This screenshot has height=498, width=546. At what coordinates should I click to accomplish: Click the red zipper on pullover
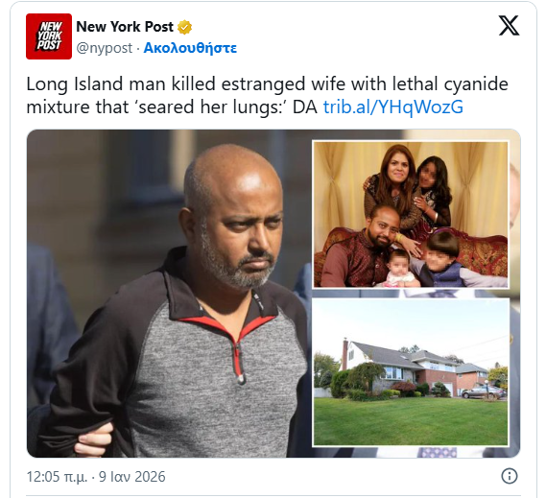pyautogui.click(x=239, y=362)
